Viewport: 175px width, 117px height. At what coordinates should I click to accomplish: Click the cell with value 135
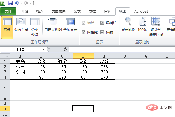[x=62, y=66]
